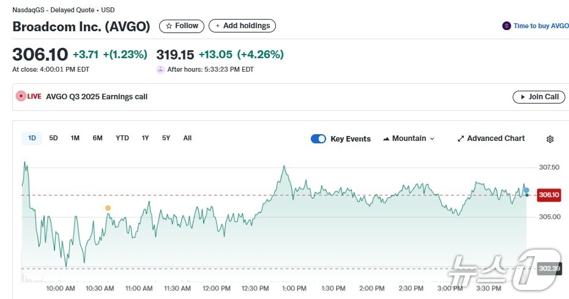Image resolution: width=569 pixels, height=299 pixels.
Task: Click the yellow event dot on chart
Action: tap(108, 208)
